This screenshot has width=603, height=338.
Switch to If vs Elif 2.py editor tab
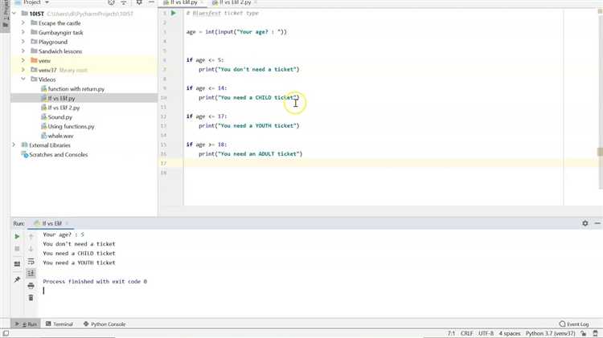[235, 2]
